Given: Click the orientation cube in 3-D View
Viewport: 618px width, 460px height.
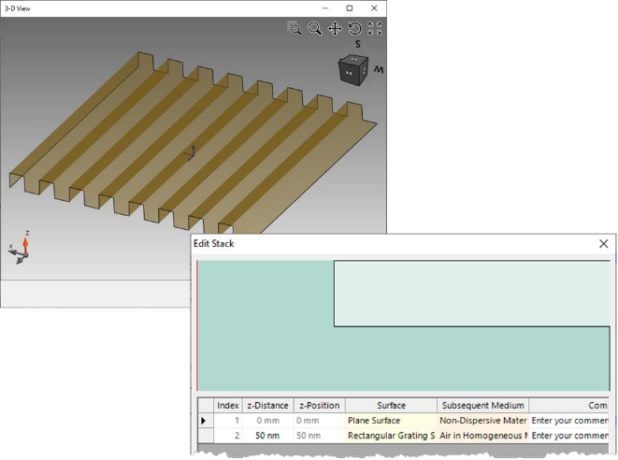Looking at the screenshot, I should [353, 70].
